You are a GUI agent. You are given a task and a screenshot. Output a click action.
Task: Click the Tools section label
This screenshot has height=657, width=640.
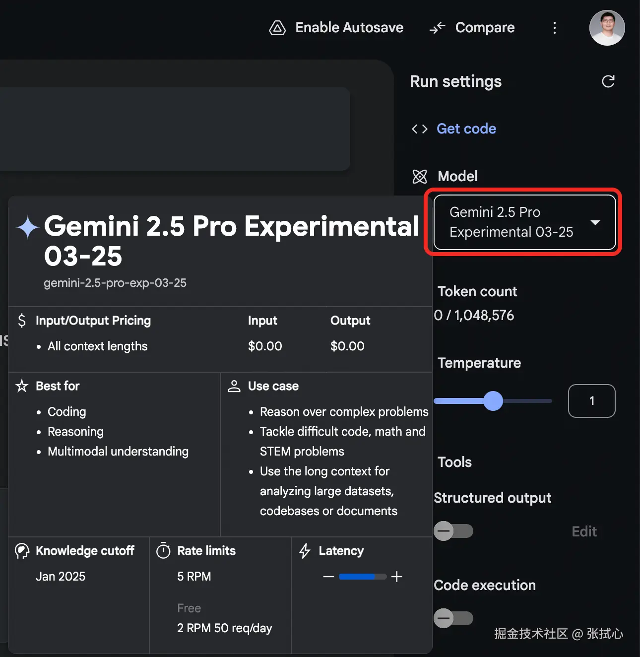[454, 462]
